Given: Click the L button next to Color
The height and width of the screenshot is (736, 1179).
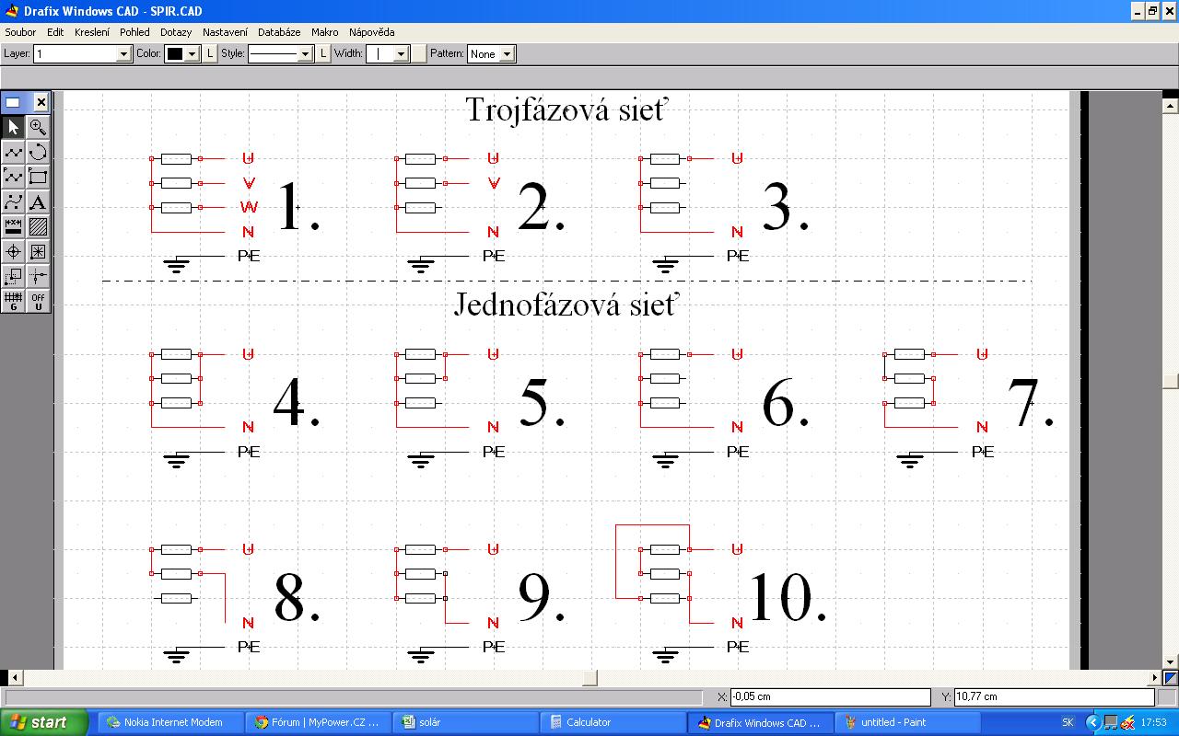Looking at the screenshot, I should (210, 54).
